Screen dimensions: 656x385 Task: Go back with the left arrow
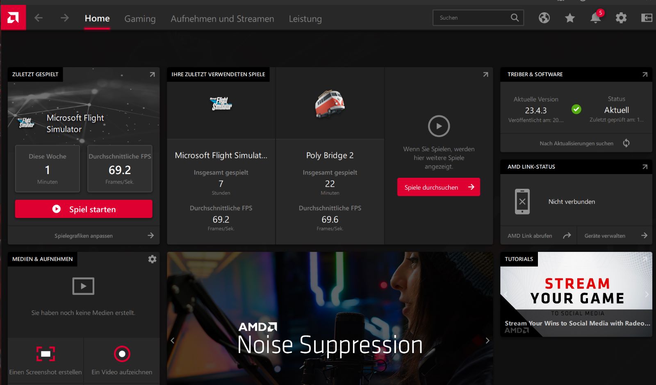[39, 18]
